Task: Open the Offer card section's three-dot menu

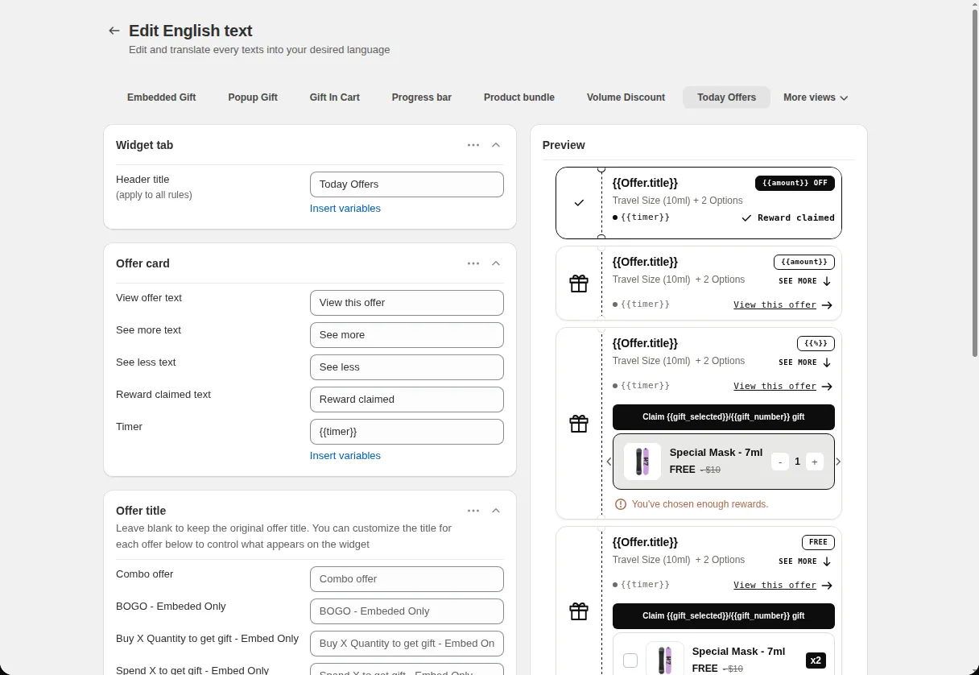Action: [473, 263]
